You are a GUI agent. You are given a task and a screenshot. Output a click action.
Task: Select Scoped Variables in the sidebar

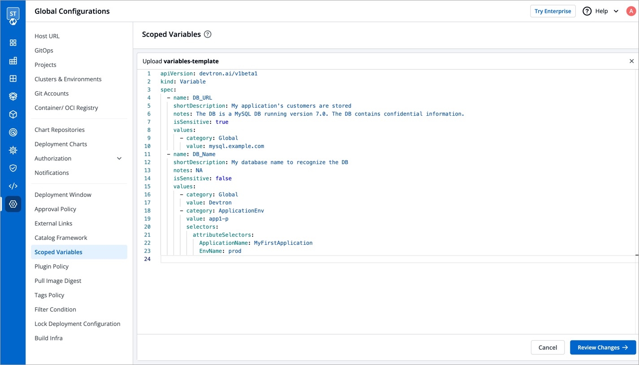(58, 252)
